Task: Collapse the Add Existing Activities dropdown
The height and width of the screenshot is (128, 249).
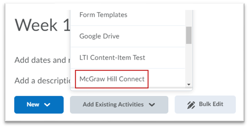Action: point(119,105)
